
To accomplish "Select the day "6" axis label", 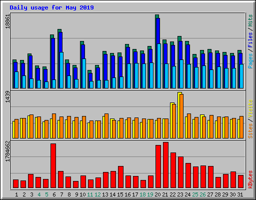I will pos(54,194).
